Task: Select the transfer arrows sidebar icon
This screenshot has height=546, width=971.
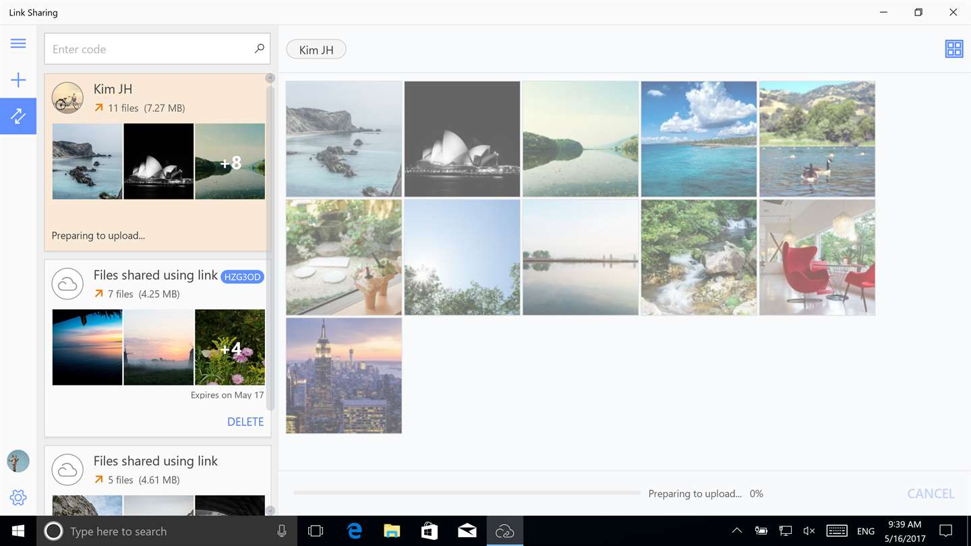Action: point(18,116)
